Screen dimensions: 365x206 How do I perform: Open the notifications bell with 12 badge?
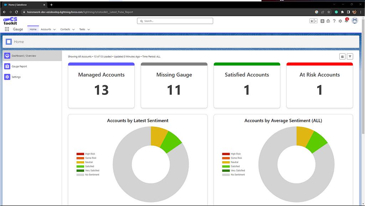tap(346, 21)
